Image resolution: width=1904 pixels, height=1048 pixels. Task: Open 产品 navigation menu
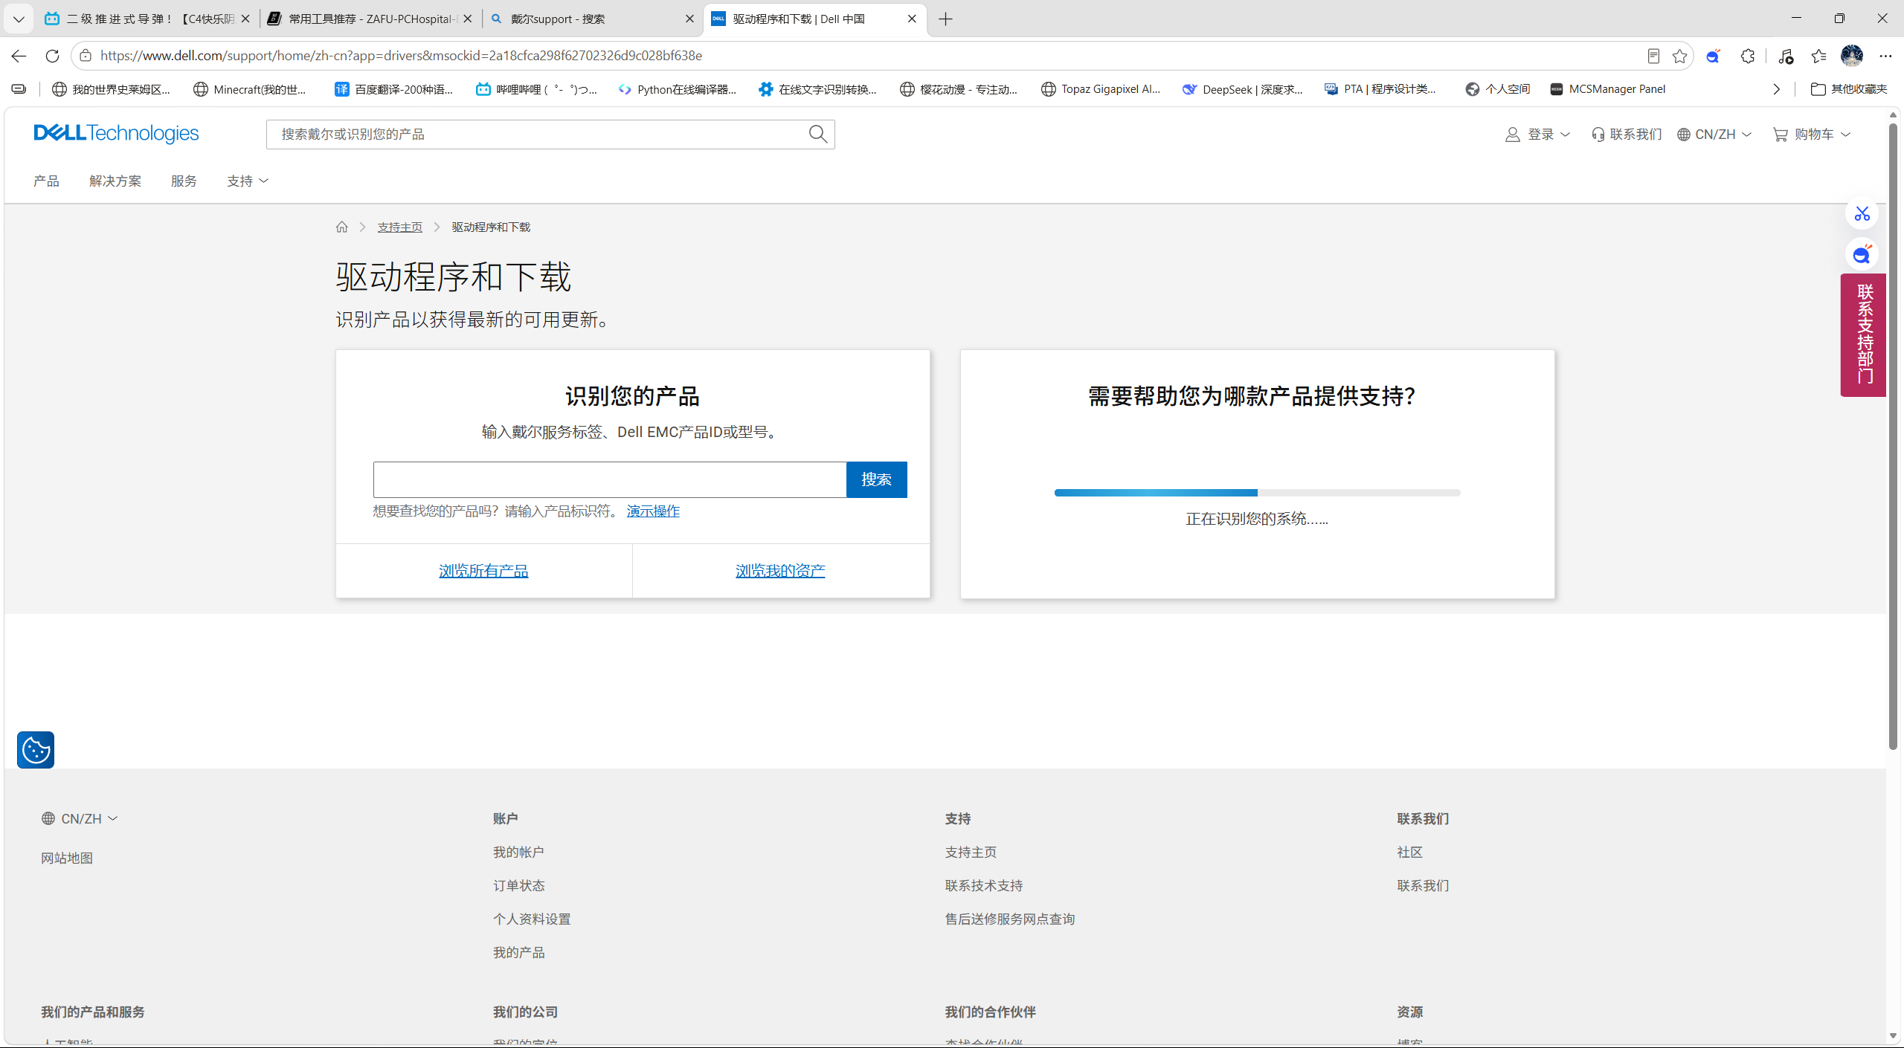click(x=46, y=181)
